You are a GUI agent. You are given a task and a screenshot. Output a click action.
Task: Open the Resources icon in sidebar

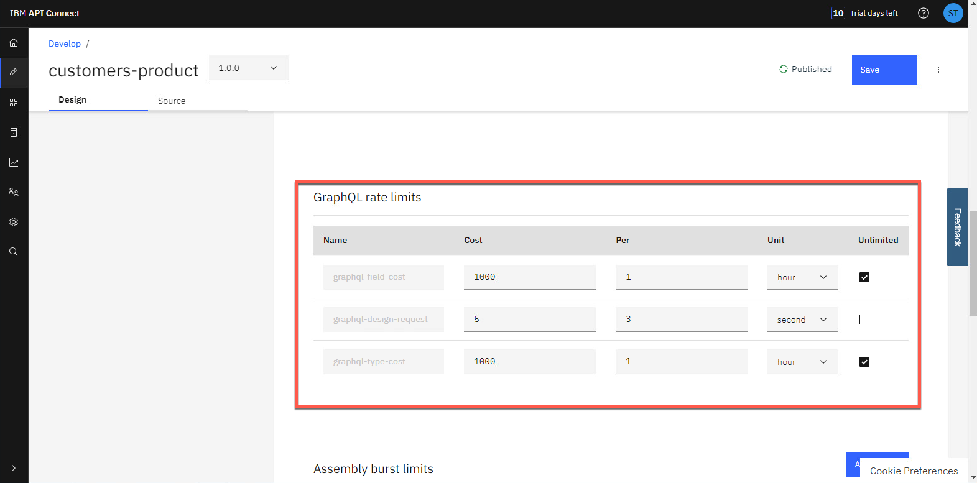(14, 132)
